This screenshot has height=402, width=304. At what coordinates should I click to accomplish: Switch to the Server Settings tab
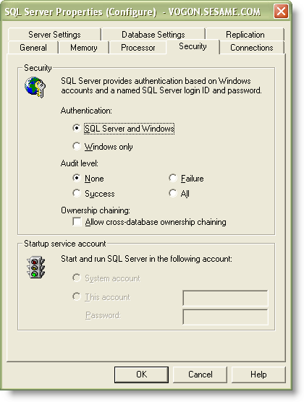pos(54,35)
